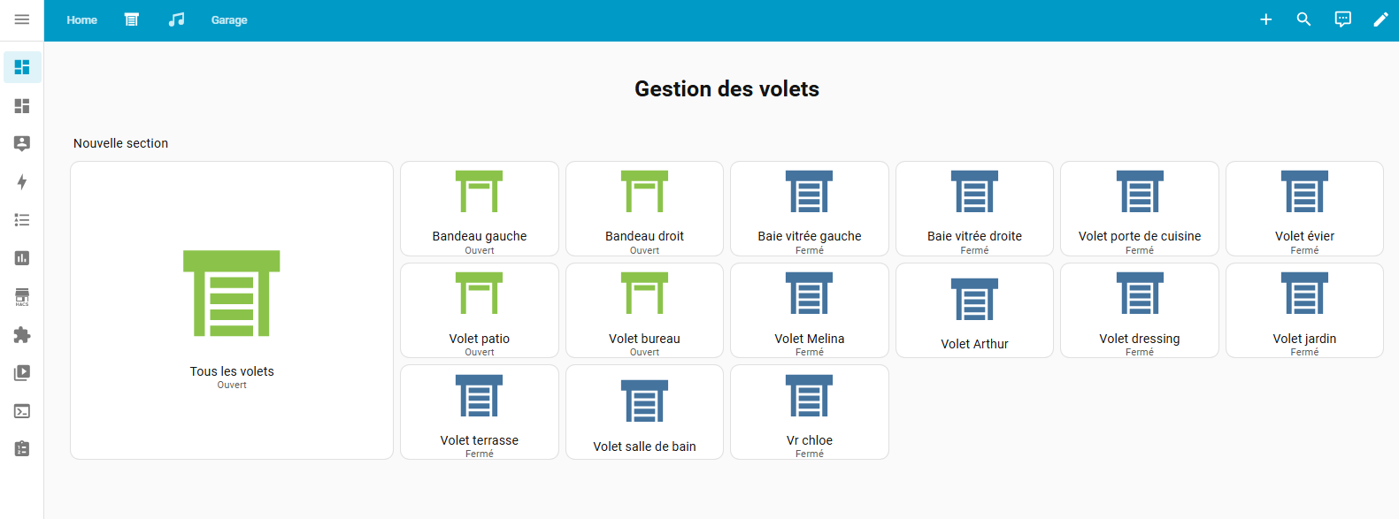Open the hamburger sidebar menu

[x=22, y=19]
